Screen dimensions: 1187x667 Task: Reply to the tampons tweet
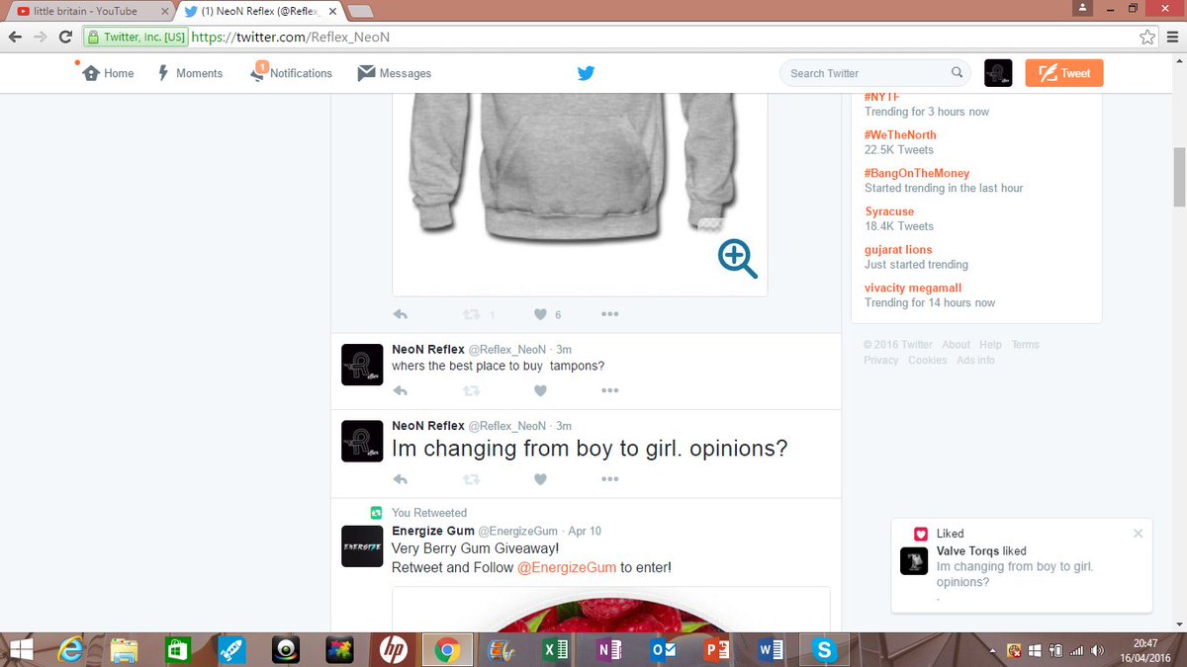pos(400,390)
